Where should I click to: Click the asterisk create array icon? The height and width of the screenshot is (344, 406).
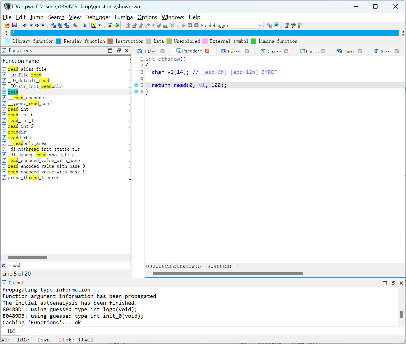click(x=159, y=25)
